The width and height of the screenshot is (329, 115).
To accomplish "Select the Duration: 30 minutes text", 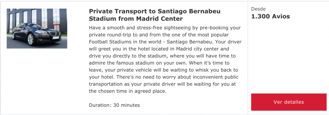I will tap(114, 105).
